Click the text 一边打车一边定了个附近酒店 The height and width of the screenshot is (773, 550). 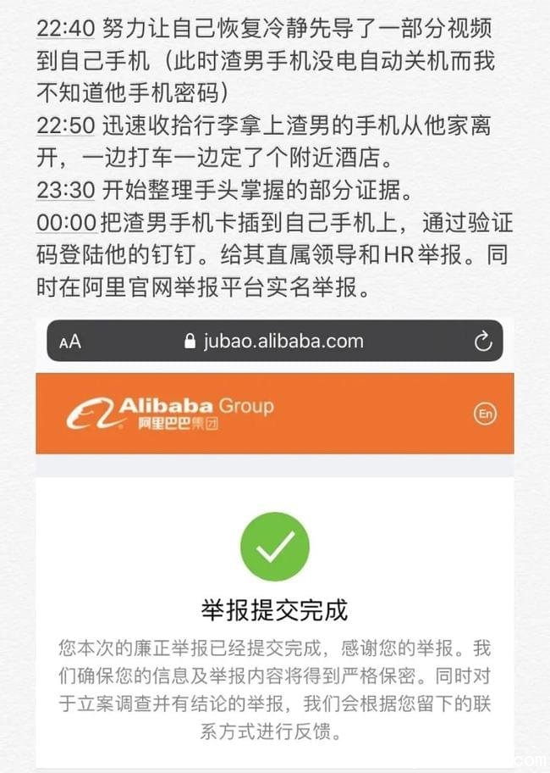(x=237, y=158)
